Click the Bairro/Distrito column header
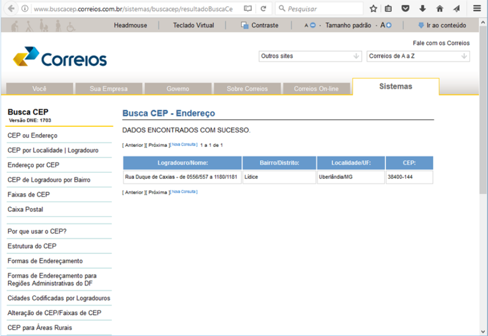 (279, 162)
